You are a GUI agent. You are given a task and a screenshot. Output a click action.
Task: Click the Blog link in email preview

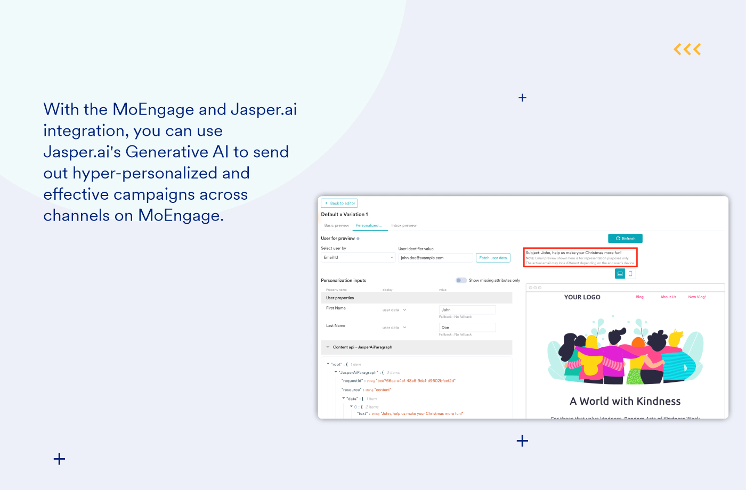pos(639,297)
